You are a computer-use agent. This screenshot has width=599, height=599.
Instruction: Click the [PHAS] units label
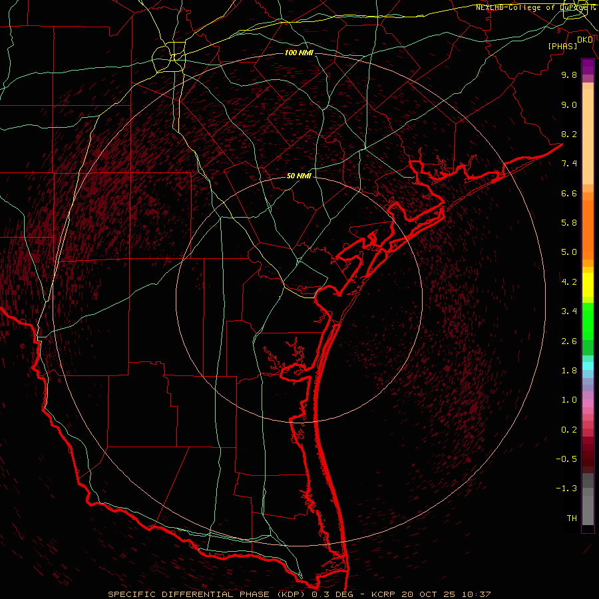pyautogui.click(x=562, y=46)
